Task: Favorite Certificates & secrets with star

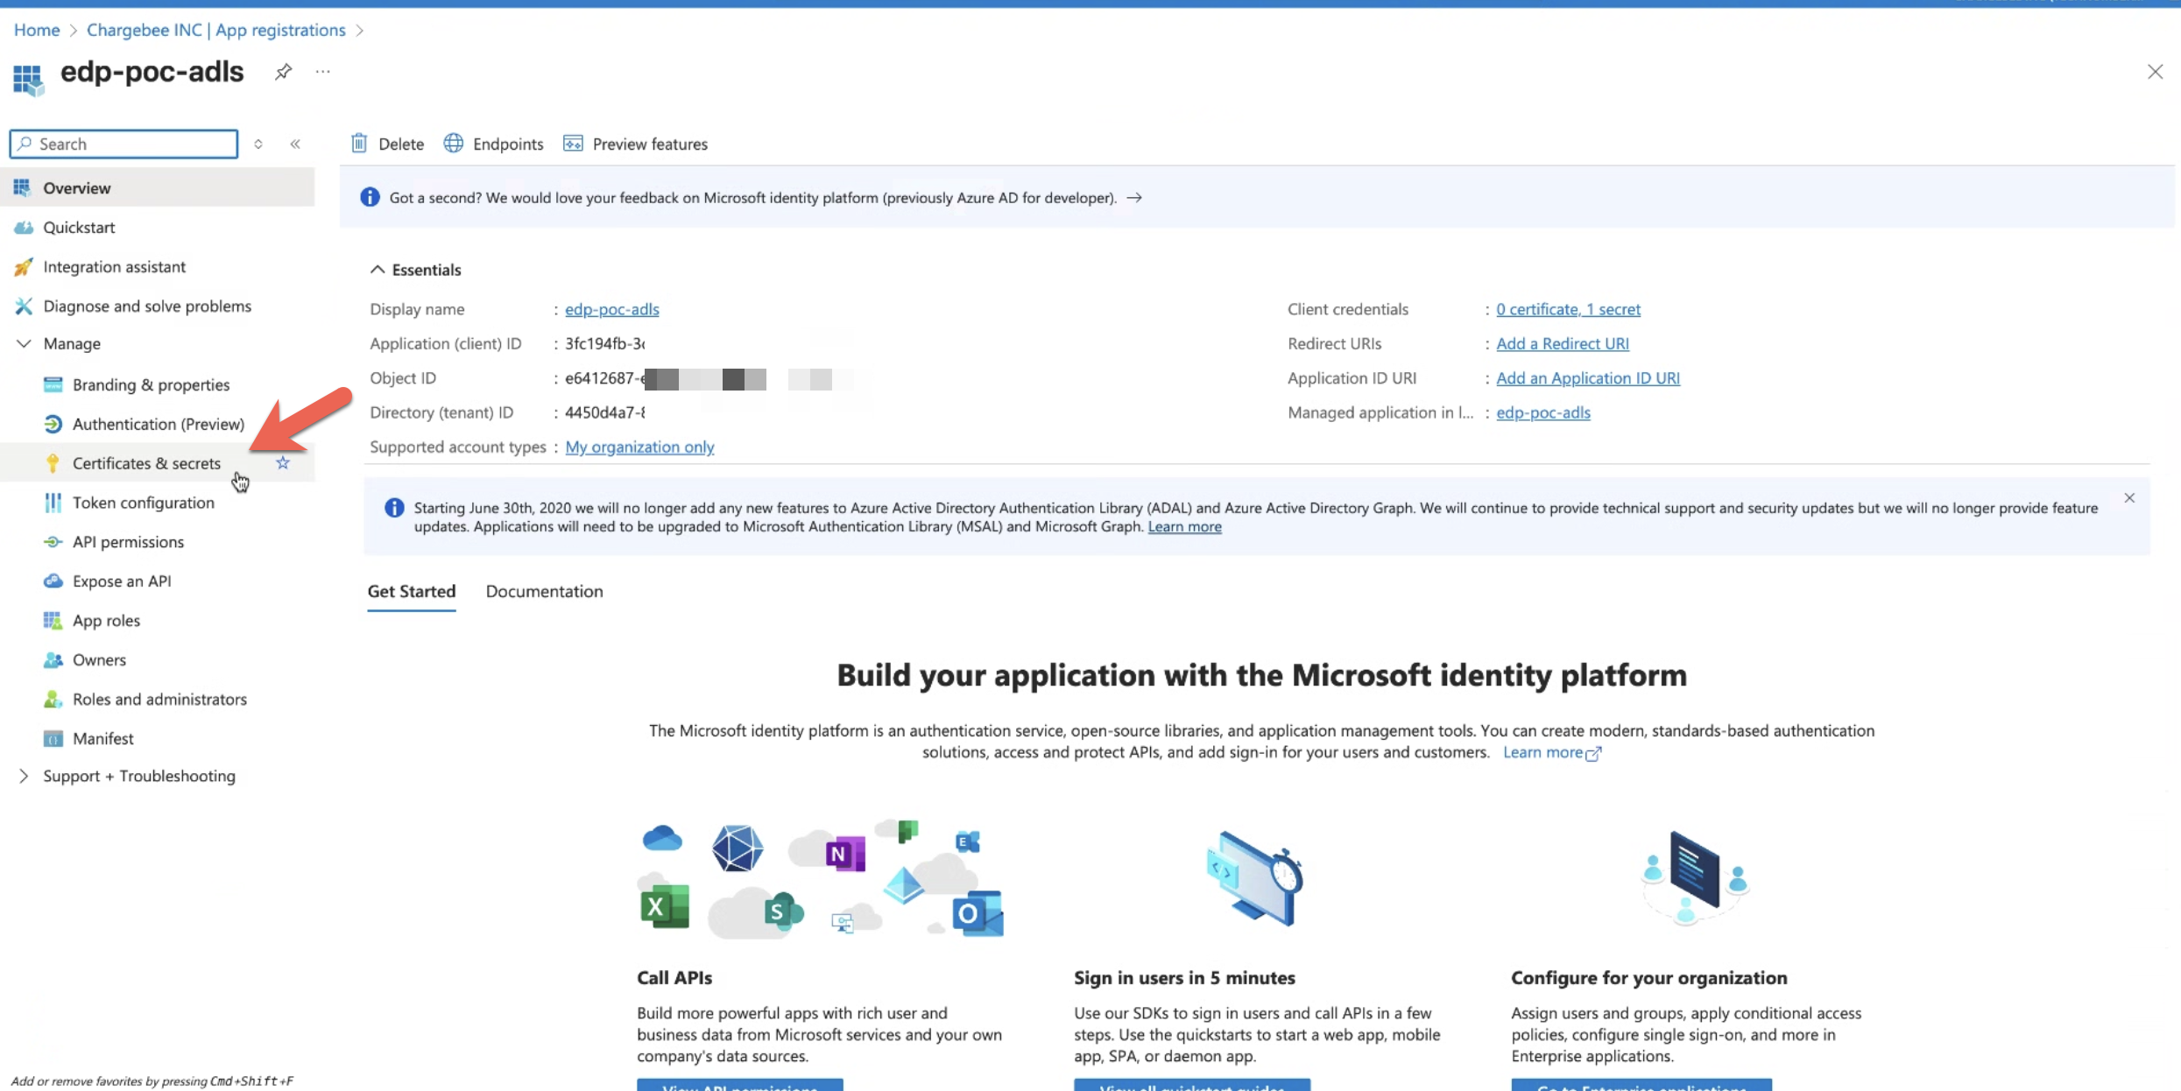Action: (283, 463)
